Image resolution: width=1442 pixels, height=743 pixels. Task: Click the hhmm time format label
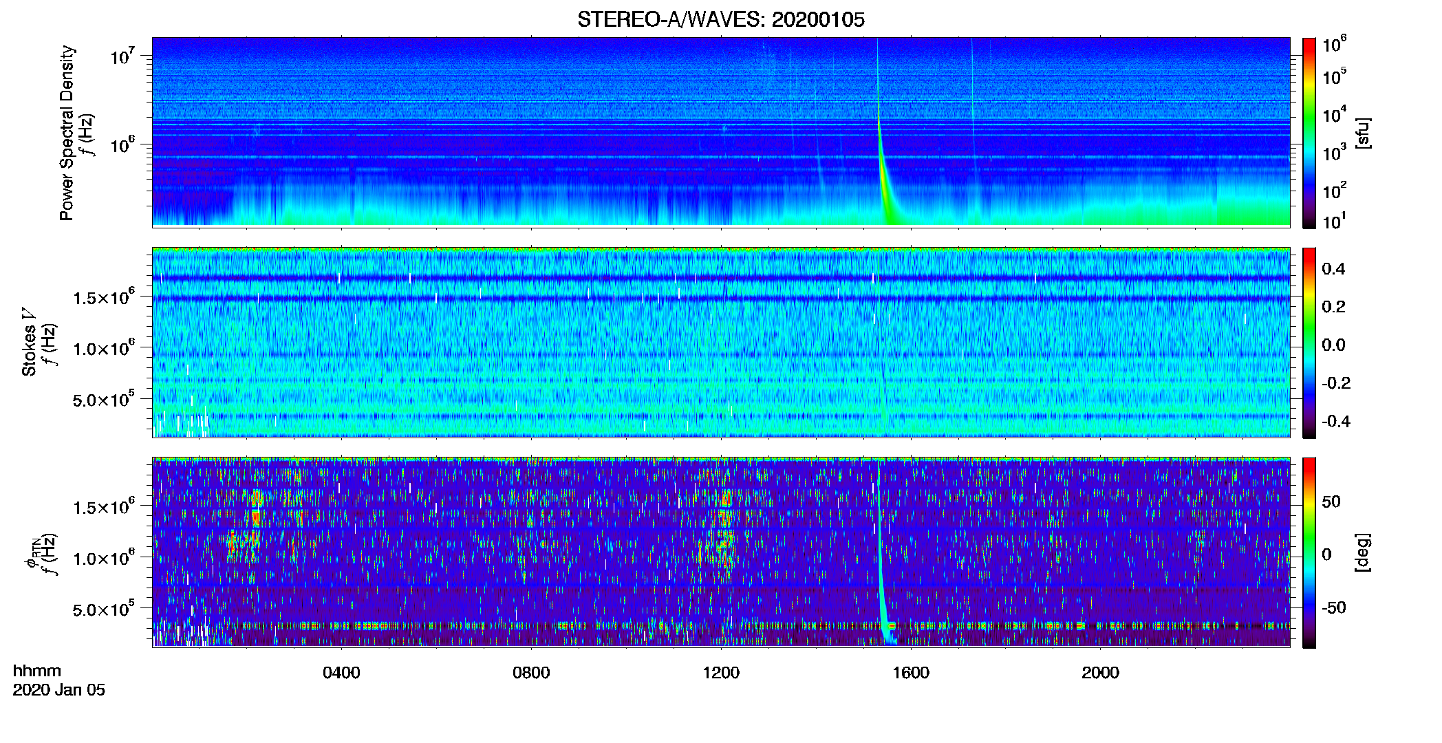click(x=37, y=671)
